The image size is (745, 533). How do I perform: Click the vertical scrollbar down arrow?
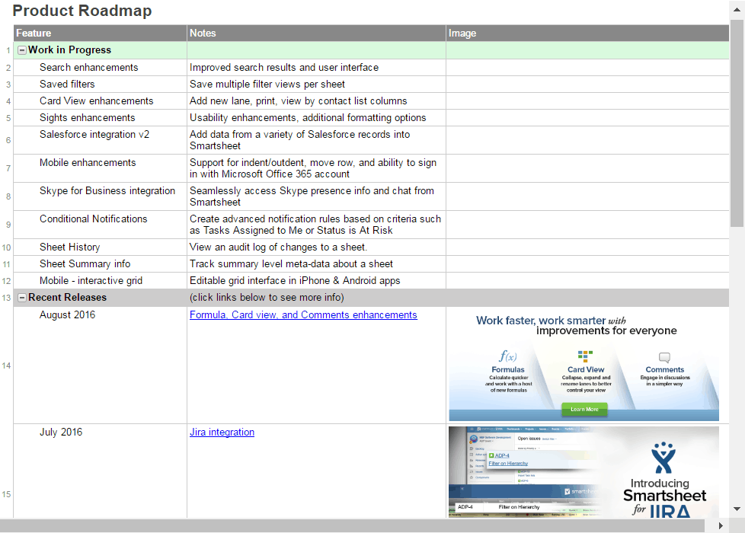[737, 509]
